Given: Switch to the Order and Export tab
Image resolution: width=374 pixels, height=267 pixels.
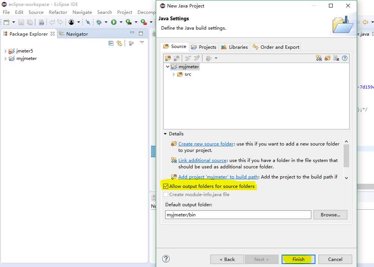Looking at the screenshot, I should 276,47.
